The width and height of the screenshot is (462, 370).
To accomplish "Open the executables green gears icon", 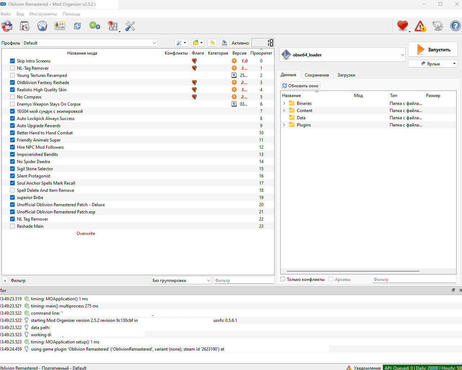I will pos(95,26).
